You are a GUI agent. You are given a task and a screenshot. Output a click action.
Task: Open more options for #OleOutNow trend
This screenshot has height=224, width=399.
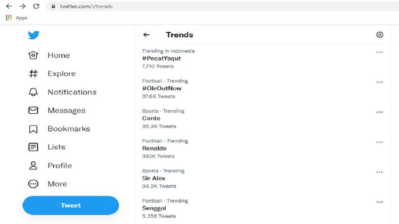pyautogui.click(x=380, y=82)
